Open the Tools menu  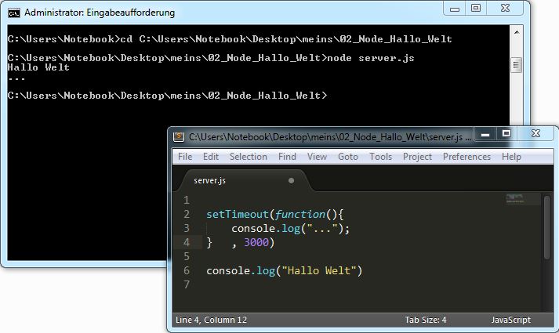point(381,157)
